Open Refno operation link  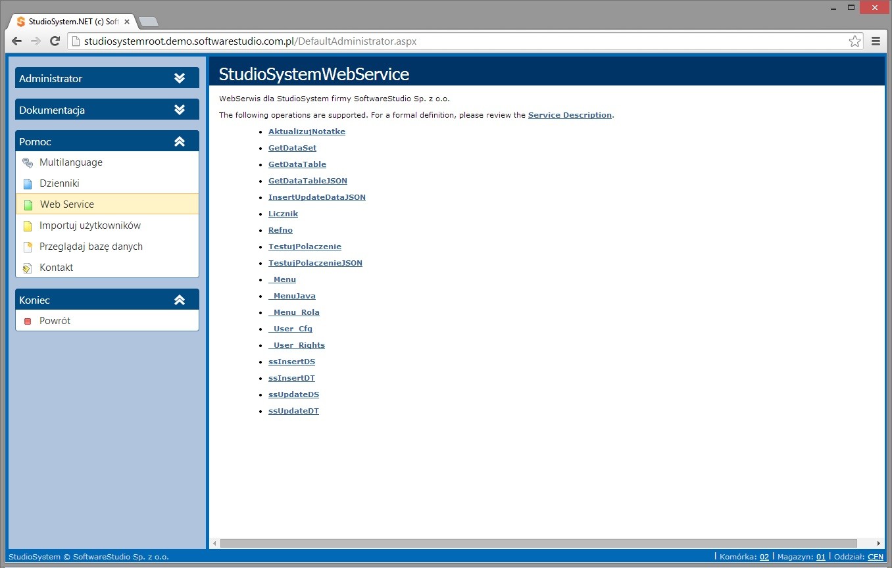280,230
